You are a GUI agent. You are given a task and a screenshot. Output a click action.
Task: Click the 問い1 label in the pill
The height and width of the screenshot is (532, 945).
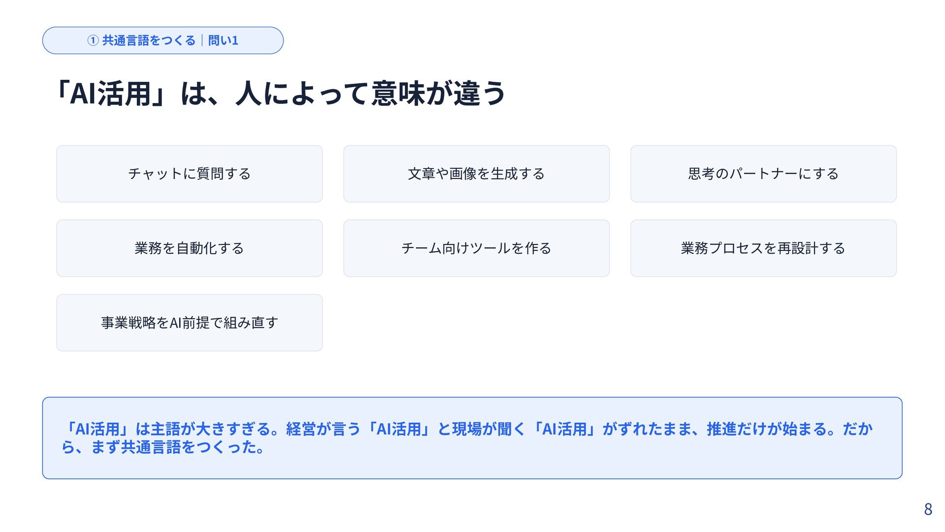pyautogui.click(x=223, y=40)
